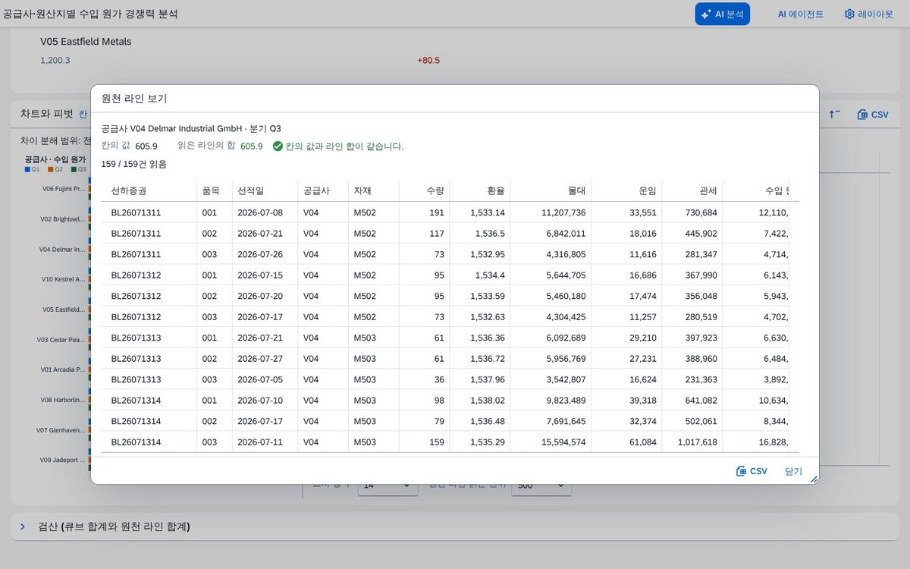Click the Q3 green legend swatch
This screenshot has height=569, width=910.
pyautogui.click(x=72, y=169)
